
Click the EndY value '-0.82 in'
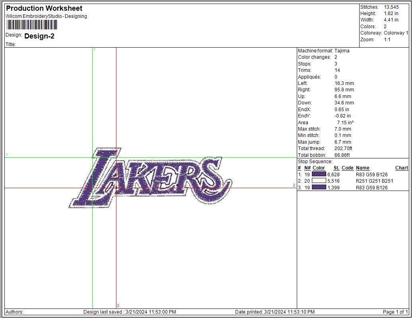tap(342, 116)
